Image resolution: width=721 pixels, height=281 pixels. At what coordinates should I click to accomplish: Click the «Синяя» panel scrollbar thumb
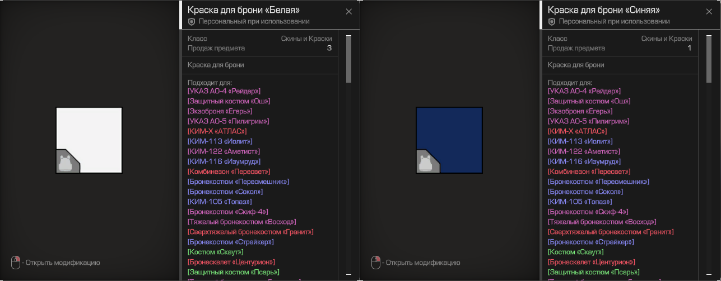coord(709,59)
